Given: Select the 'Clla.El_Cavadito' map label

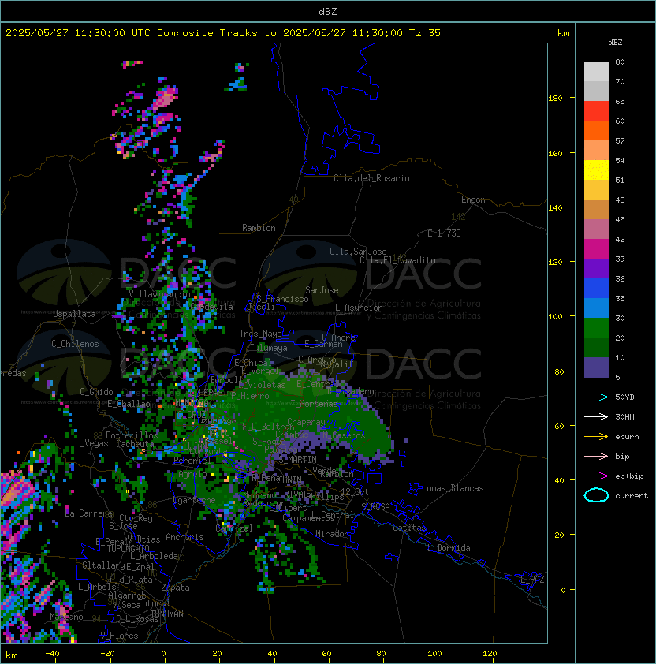Looking at the screenshot, I should tap(397, 260).
